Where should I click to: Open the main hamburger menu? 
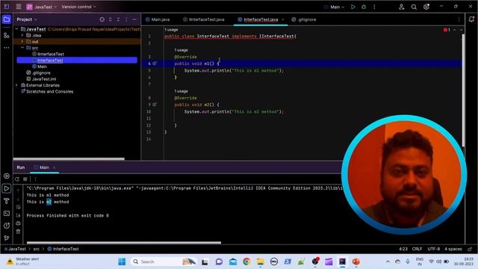tap(19, 7)
